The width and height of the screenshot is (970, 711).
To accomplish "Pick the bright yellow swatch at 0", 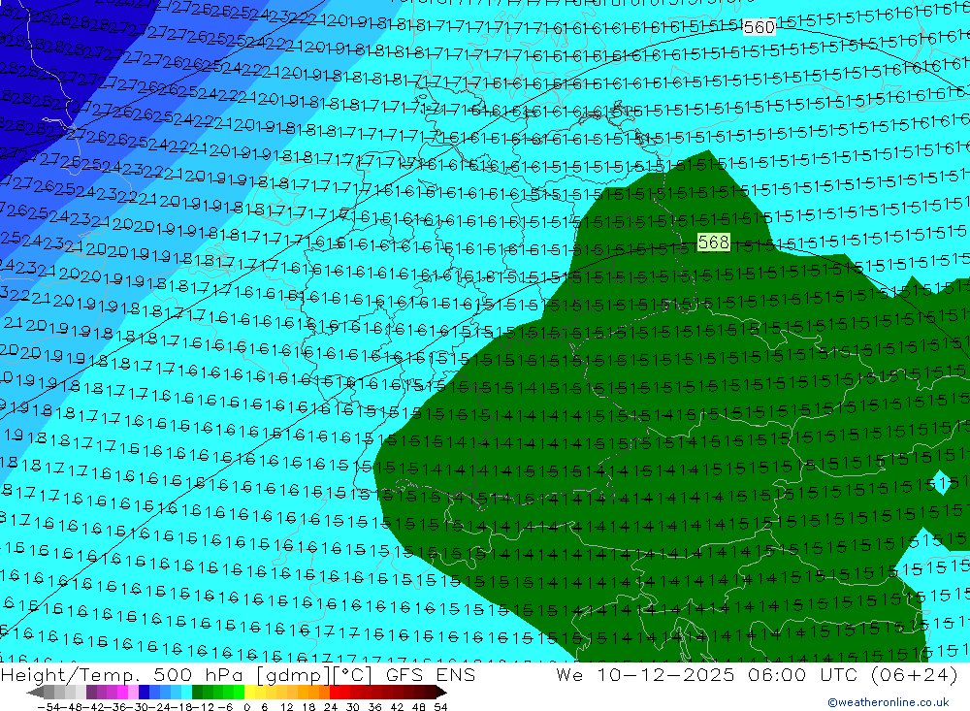I will click(x=250, y=693).
